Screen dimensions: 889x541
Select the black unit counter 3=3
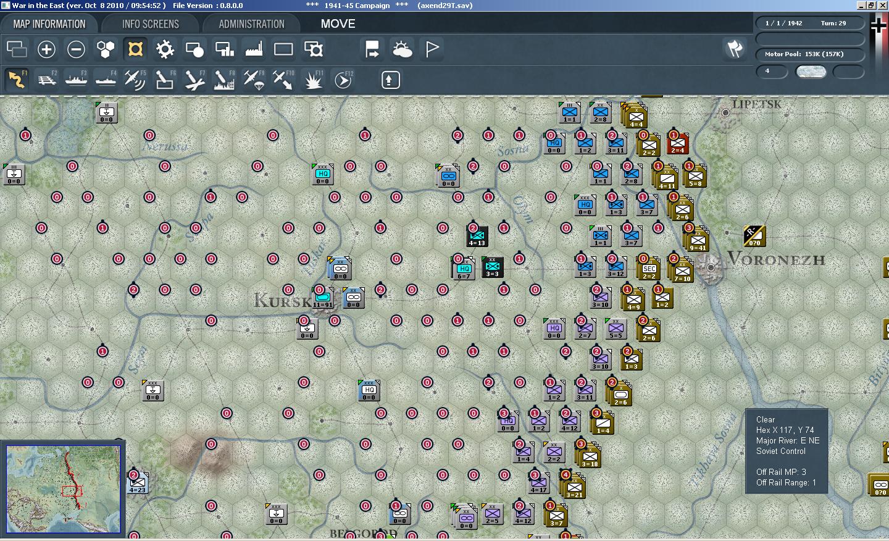(x=492, y=267)
